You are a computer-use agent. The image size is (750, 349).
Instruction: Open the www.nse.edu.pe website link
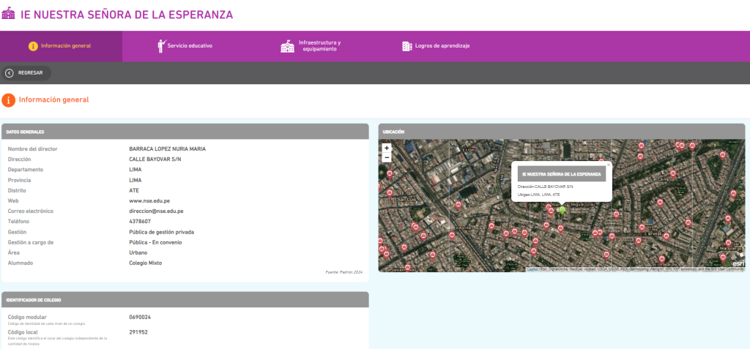150,200
